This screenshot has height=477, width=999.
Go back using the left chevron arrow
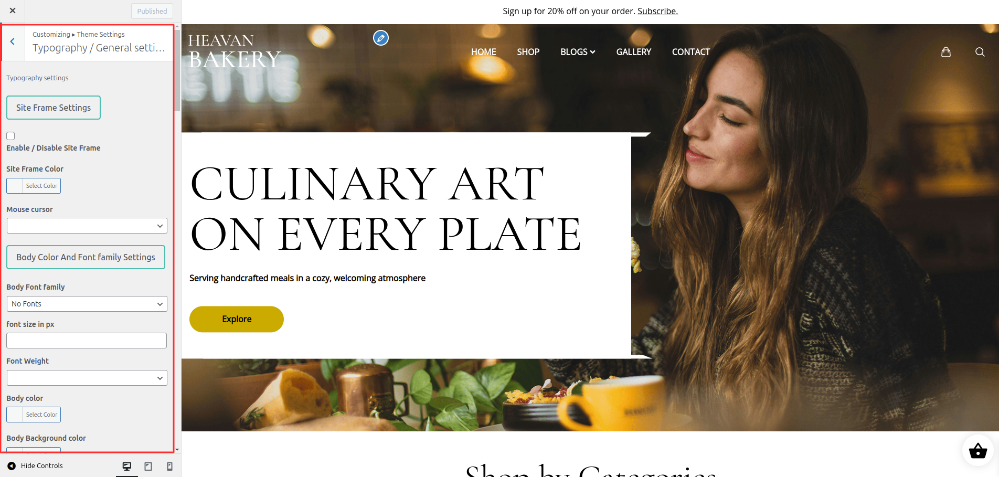[x=13, y=41]
